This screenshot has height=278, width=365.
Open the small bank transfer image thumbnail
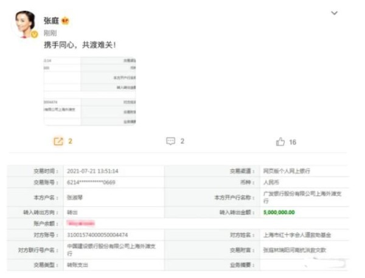coord(89,91)
